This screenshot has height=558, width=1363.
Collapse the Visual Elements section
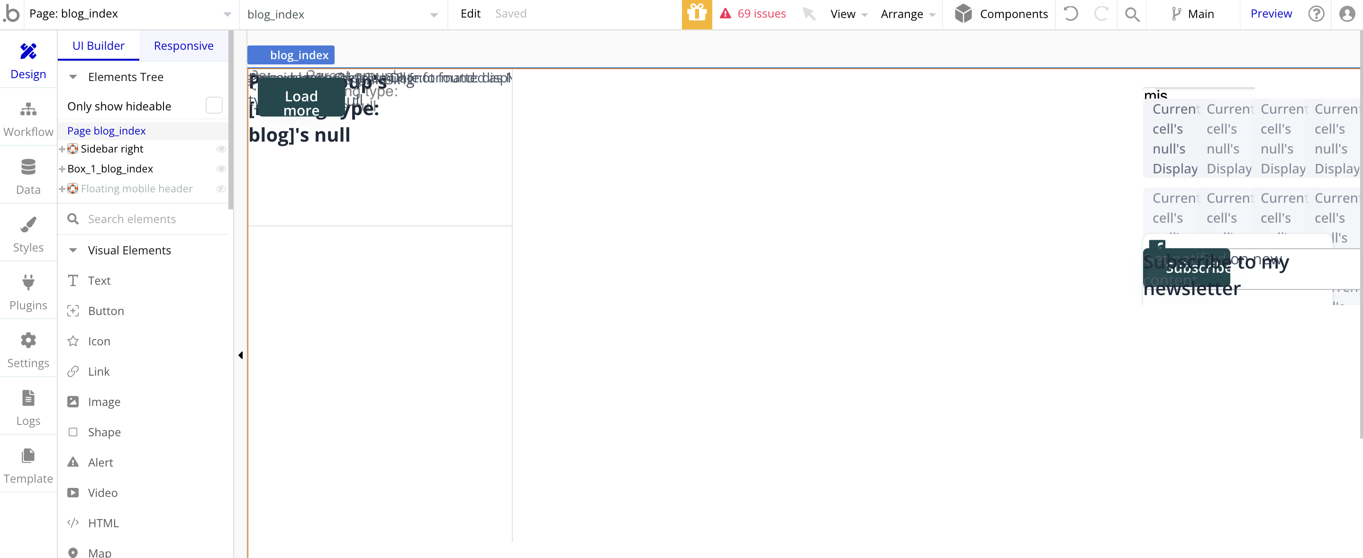(x=73, y=250)
